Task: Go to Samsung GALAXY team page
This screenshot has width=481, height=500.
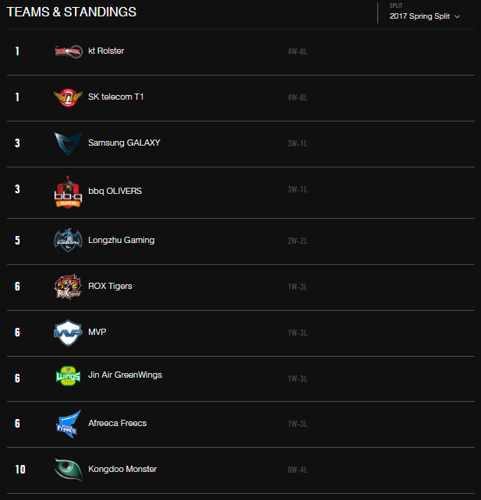Action: tap(124, 143)
